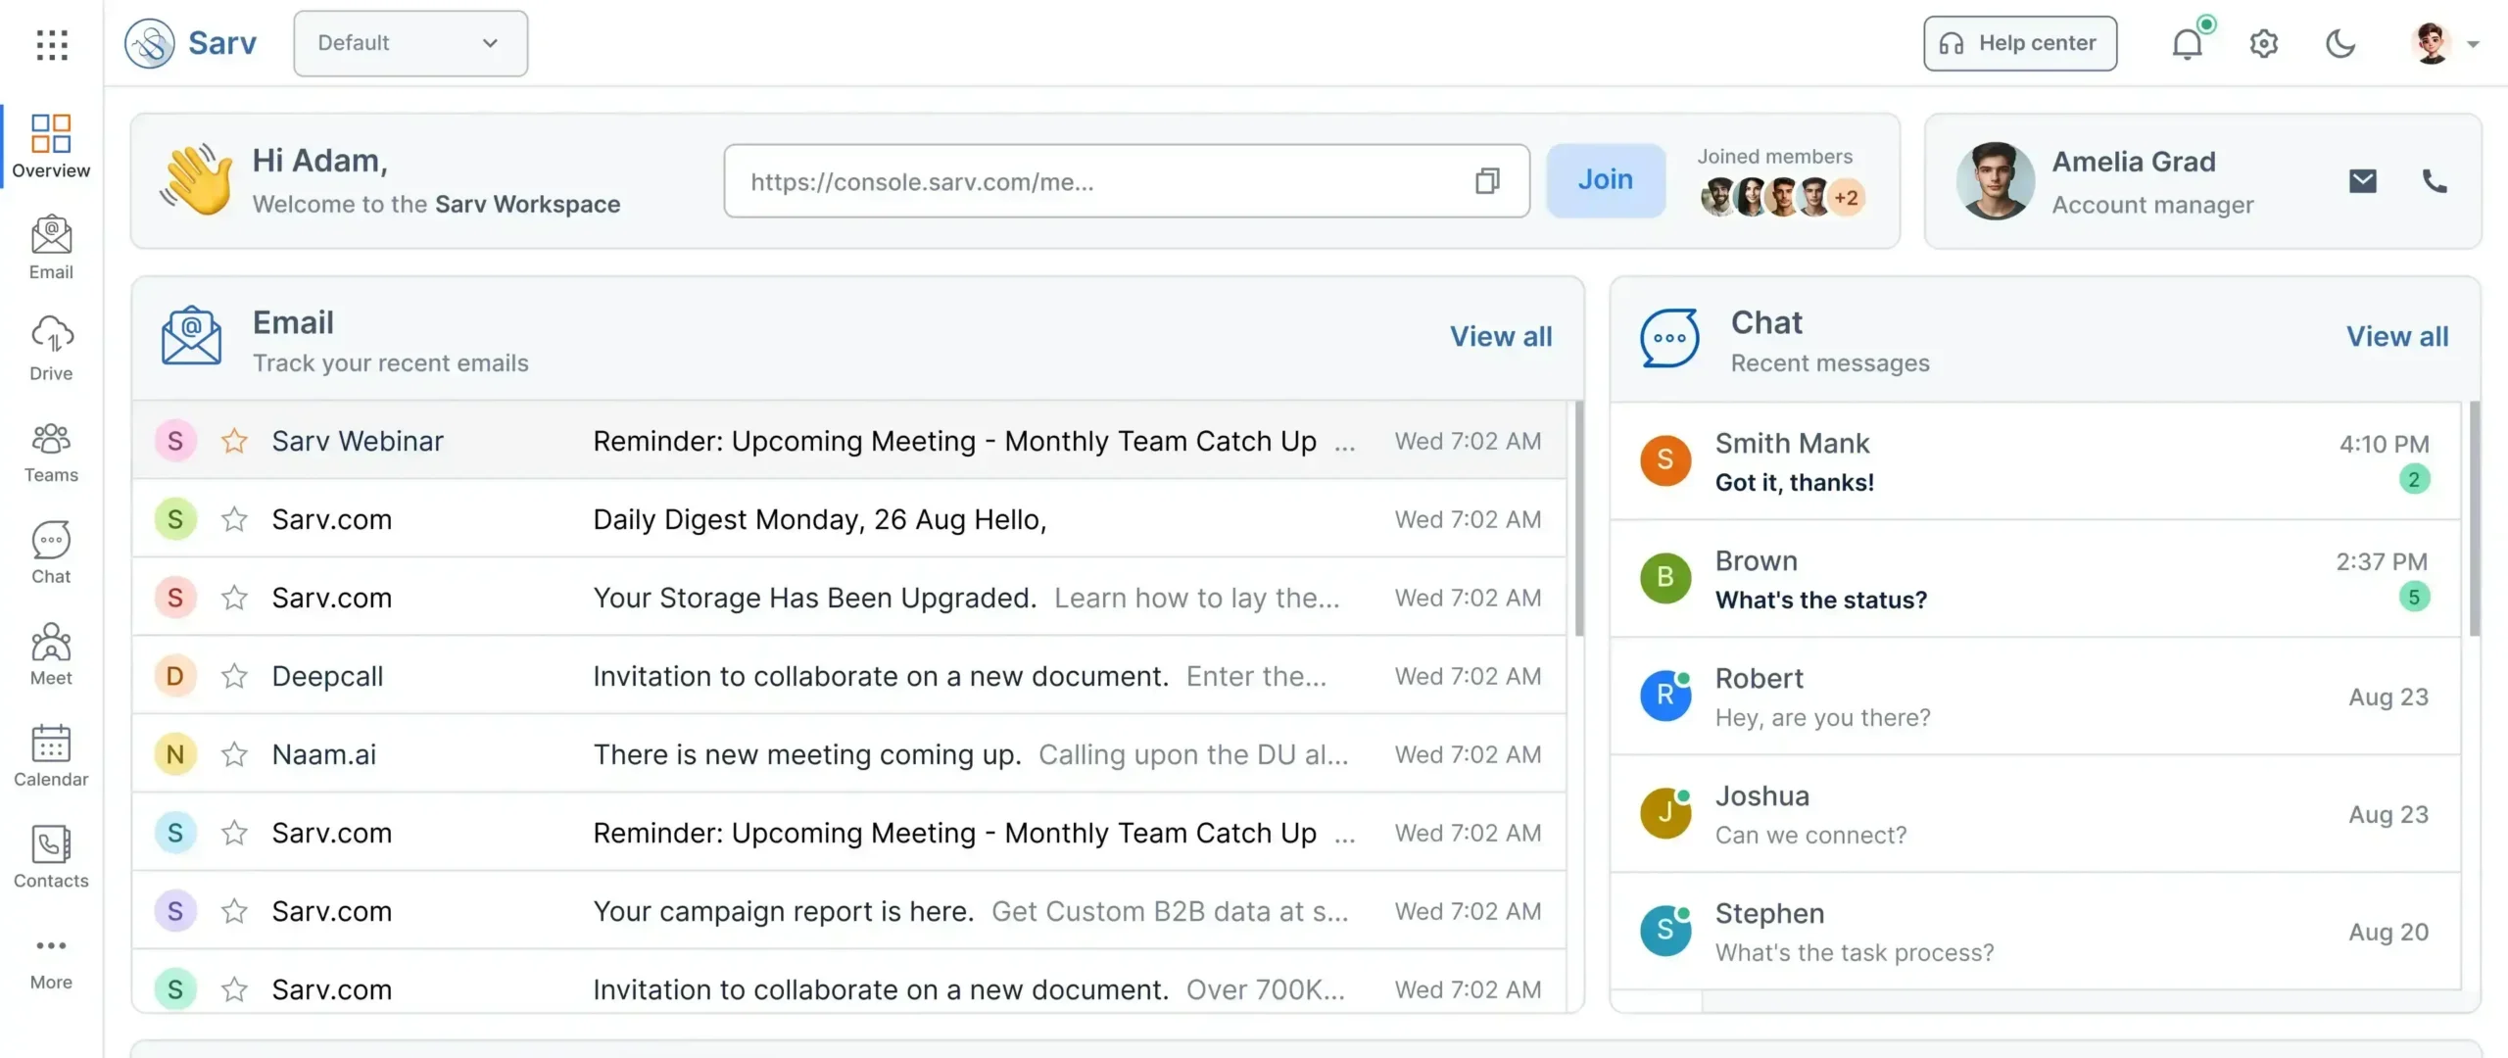The height and width of the screenshot is (1058, 2508).
Task: Open the Default workspace dropdown
Action: [x=410, y=43]
